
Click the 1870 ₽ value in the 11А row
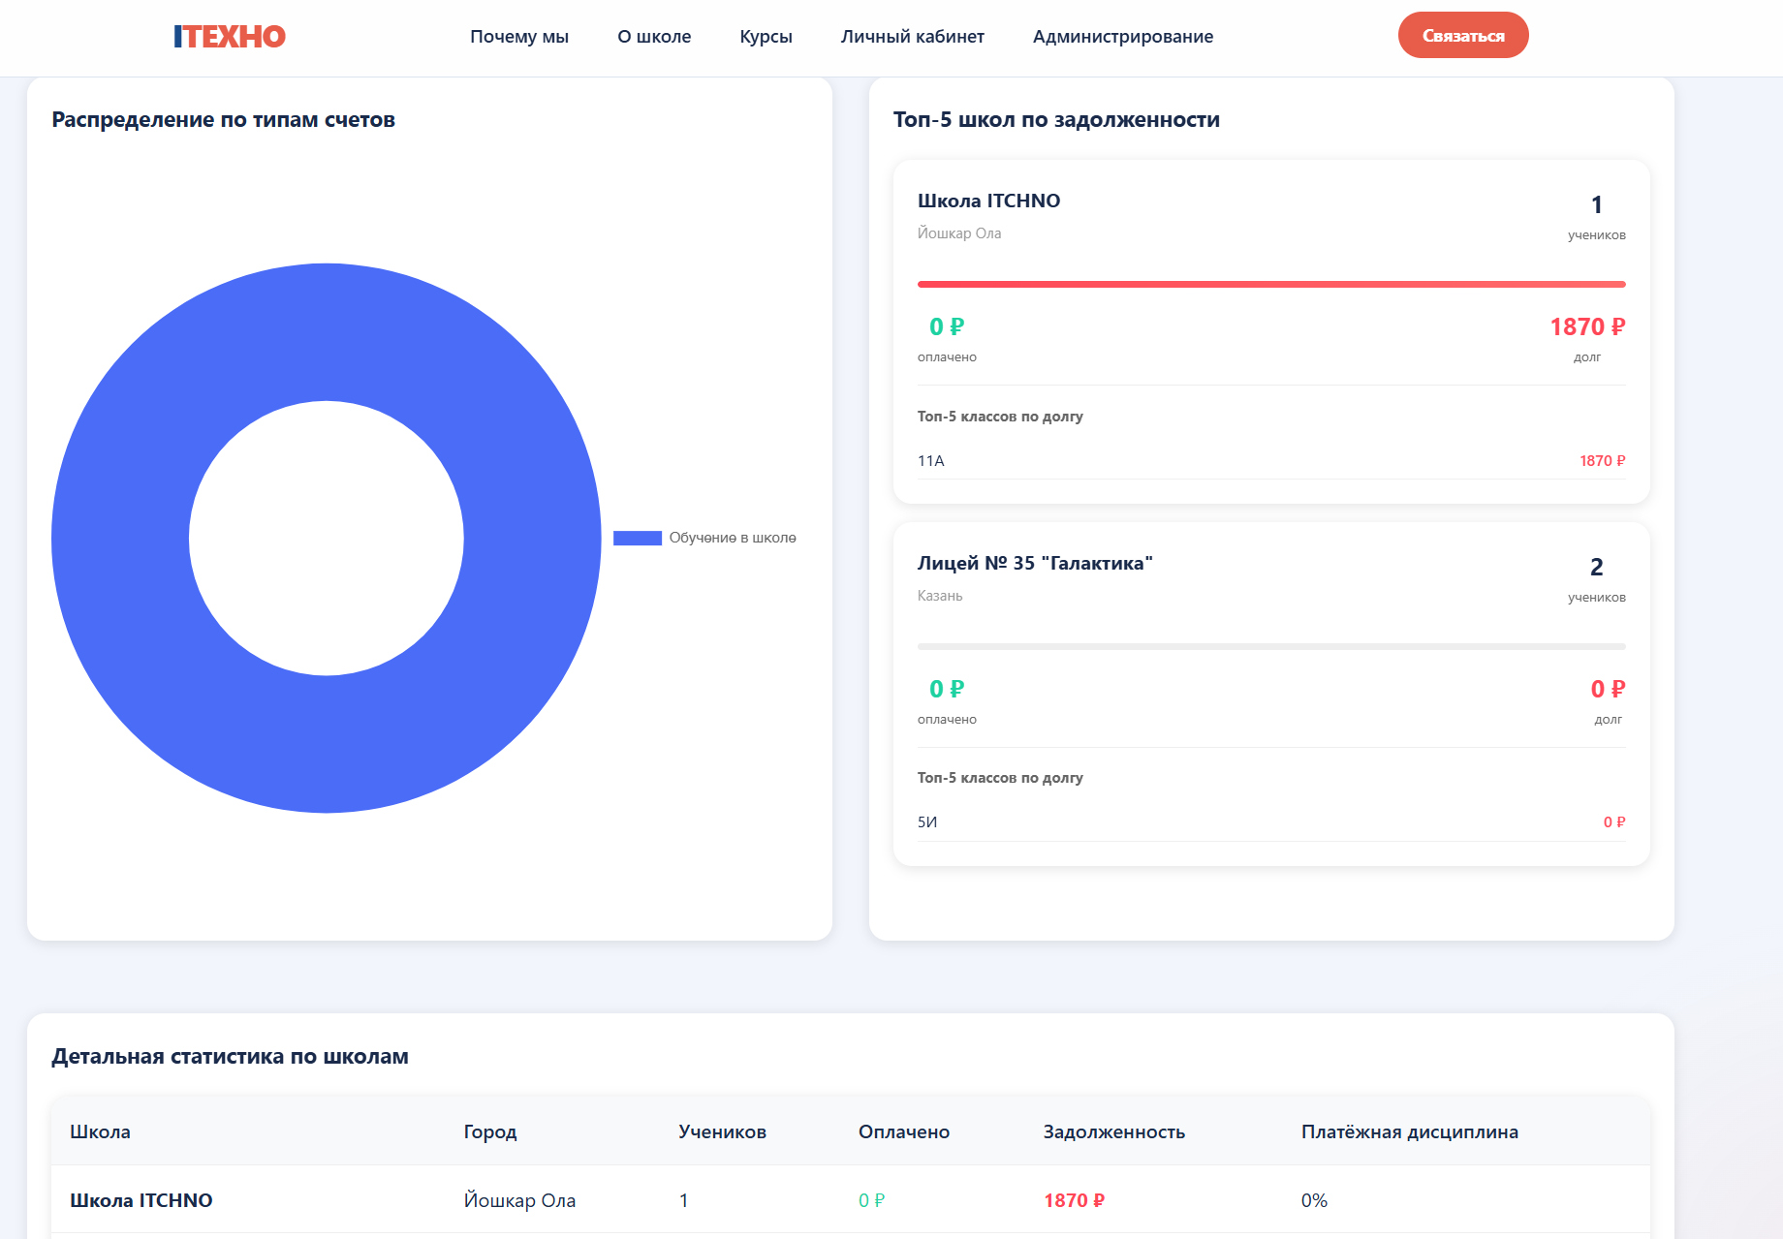(x=1603, y=461)
